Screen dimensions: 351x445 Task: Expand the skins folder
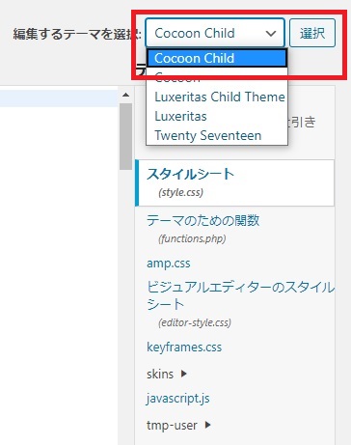(167, 374)
